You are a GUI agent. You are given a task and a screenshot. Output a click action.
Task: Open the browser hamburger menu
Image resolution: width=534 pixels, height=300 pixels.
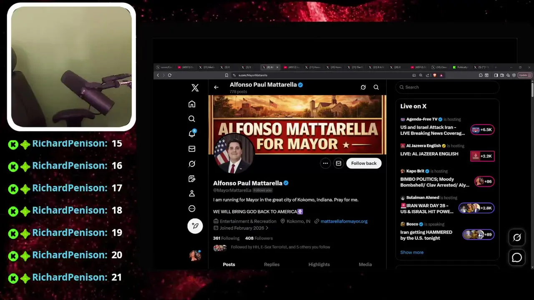click(530, 75)
